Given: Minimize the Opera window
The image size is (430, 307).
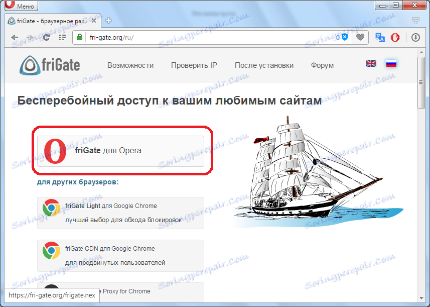Looking at the screenshot, I should point(383,5).
